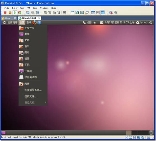
Task: Open the Snapshot Manager toolbar icon
Action: coord(37,13)
